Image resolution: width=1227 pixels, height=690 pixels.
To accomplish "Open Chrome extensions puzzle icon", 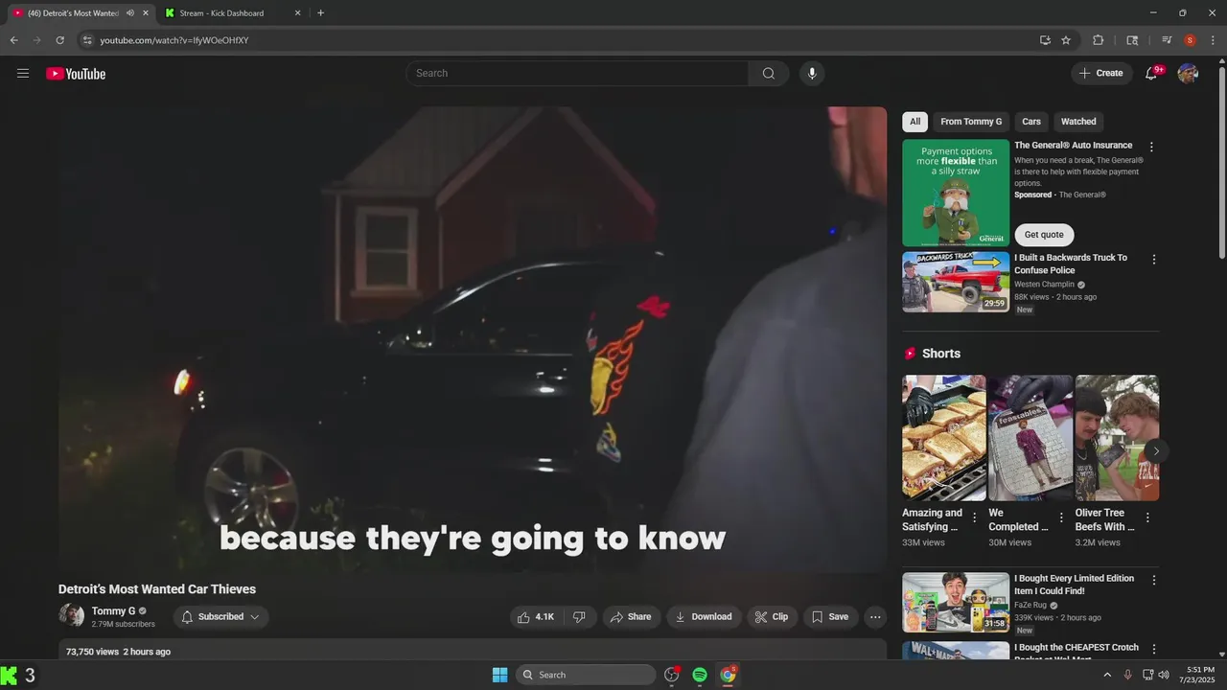I will [1099, 40].
